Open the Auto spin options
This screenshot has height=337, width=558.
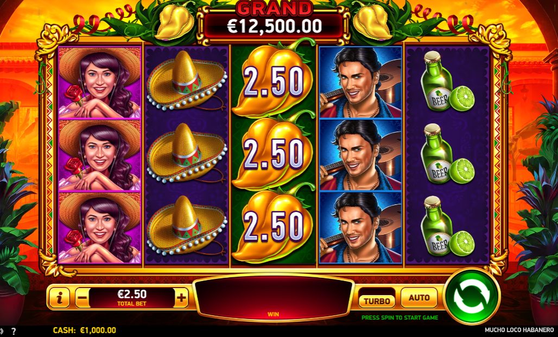[419, 297]
